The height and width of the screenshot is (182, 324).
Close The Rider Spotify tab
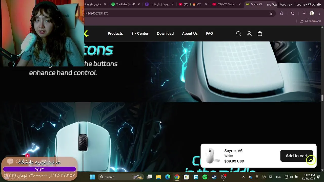(139, 4)
